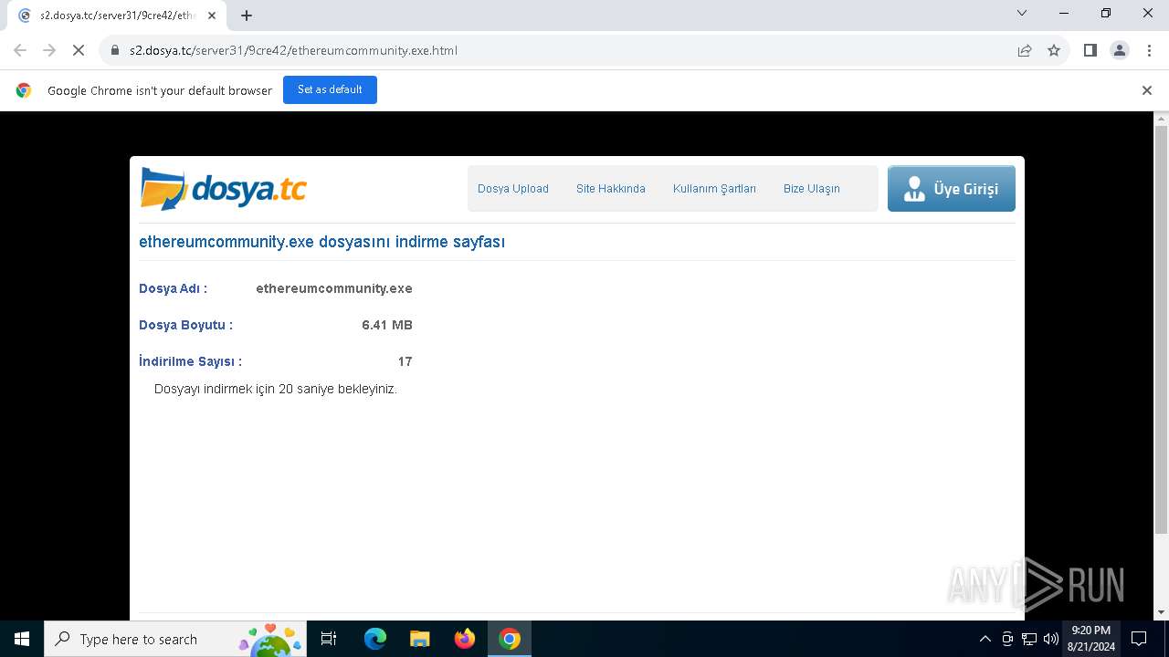1169x657 pixels.
Task: Click the dosya.tc logo
Action: point(224,189)
